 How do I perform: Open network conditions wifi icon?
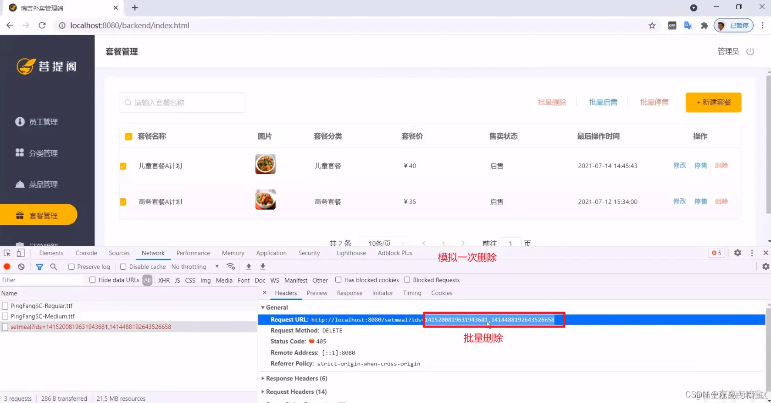click(x=231, y=267)
